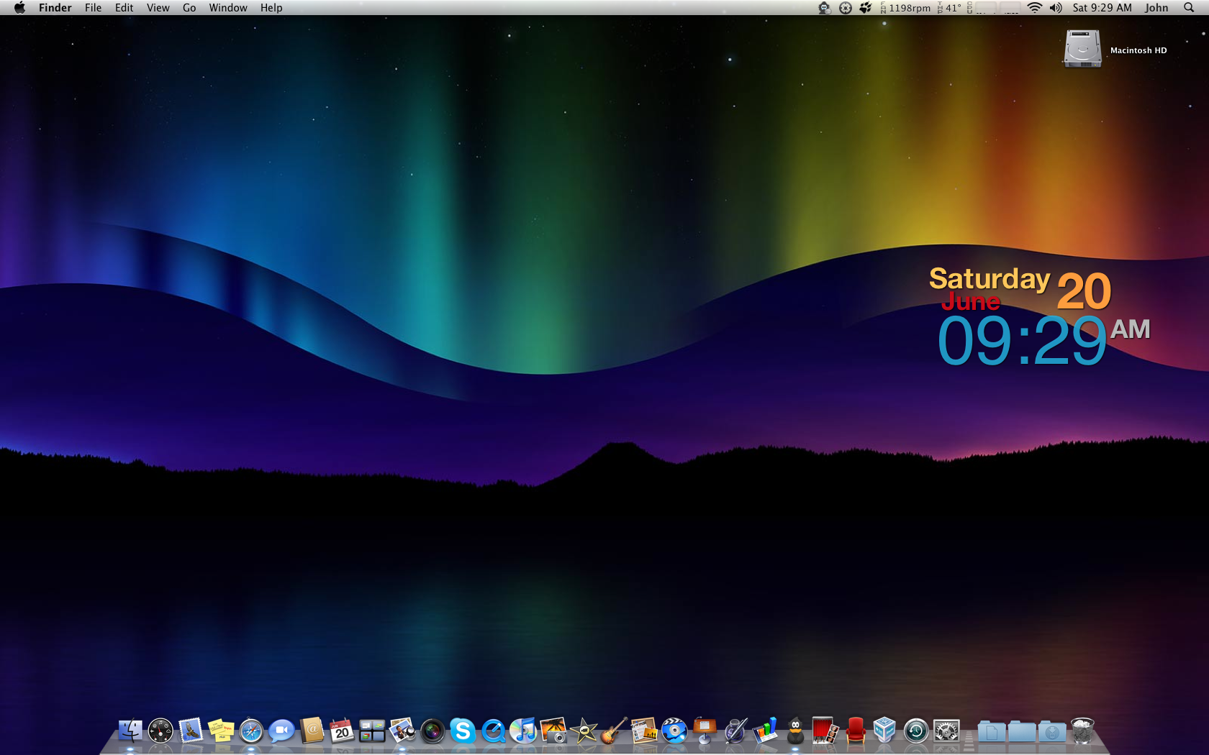Open iDVD in the Dock

coord(674,731)
